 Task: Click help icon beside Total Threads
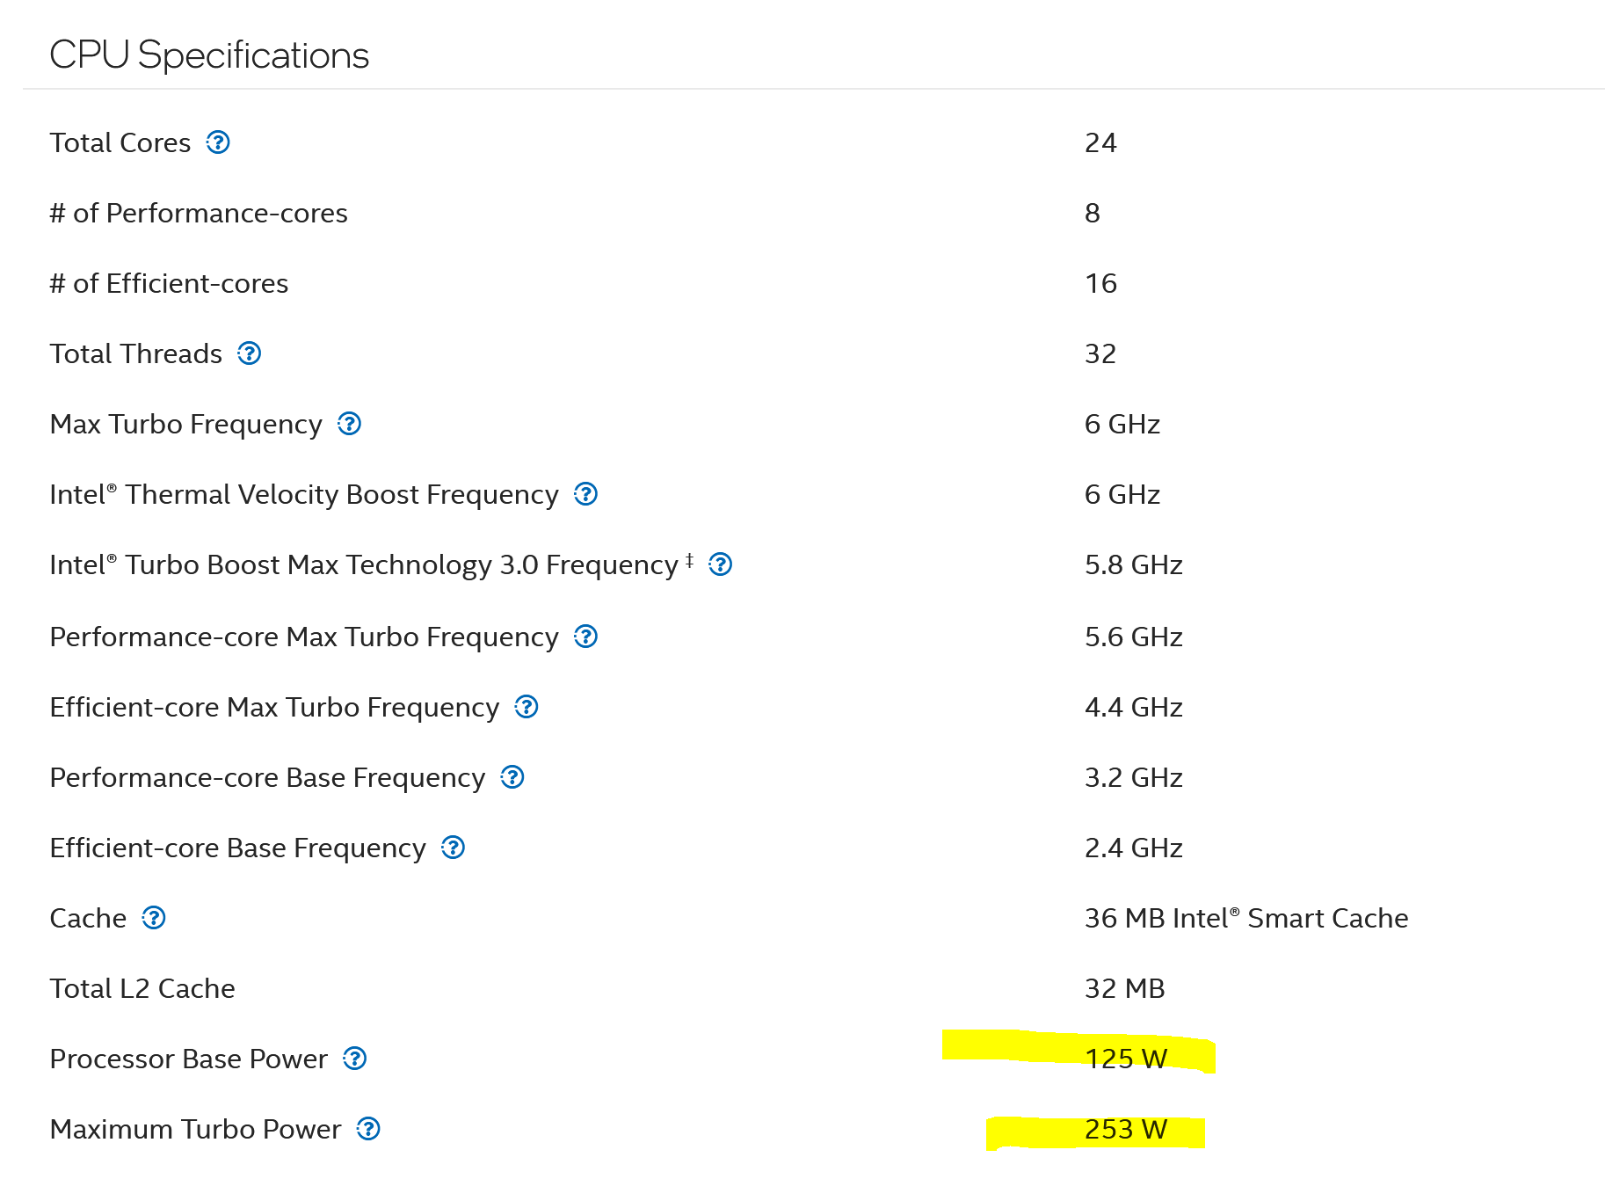pyautogui.click(x=250, y=353)
